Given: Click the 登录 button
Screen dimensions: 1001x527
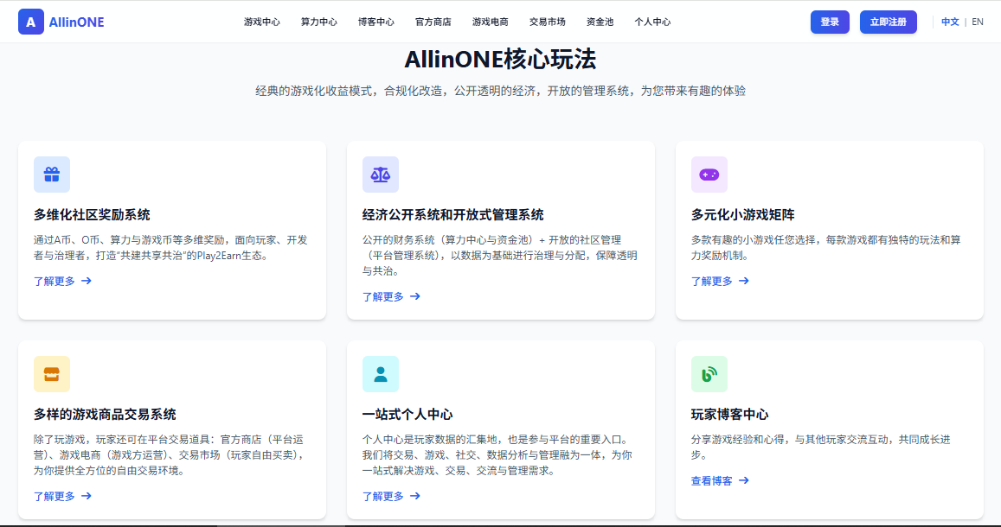Looking at the screenshot, I should (x=830, y=22).
